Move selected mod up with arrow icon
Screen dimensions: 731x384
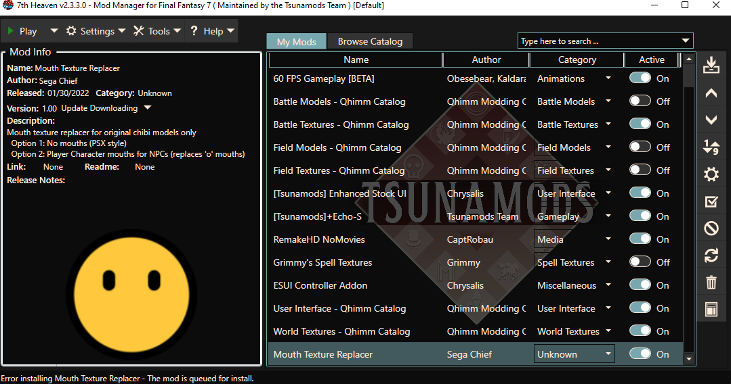tap(711, 93)
